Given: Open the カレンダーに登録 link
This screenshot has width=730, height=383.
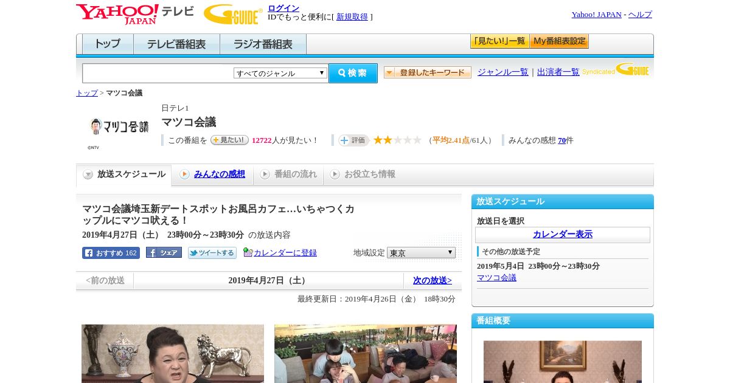Looking at the screenshot, I should tap(285, 253).
